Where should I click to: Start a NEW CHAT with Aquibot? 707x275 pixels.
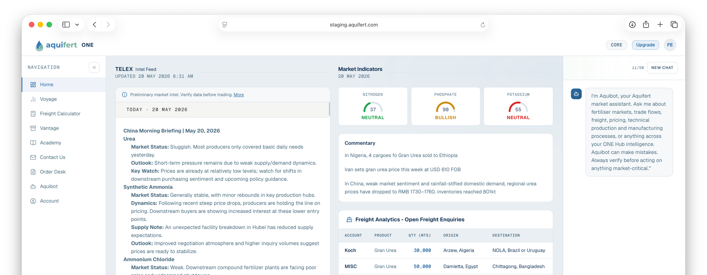tap(662, 68)
